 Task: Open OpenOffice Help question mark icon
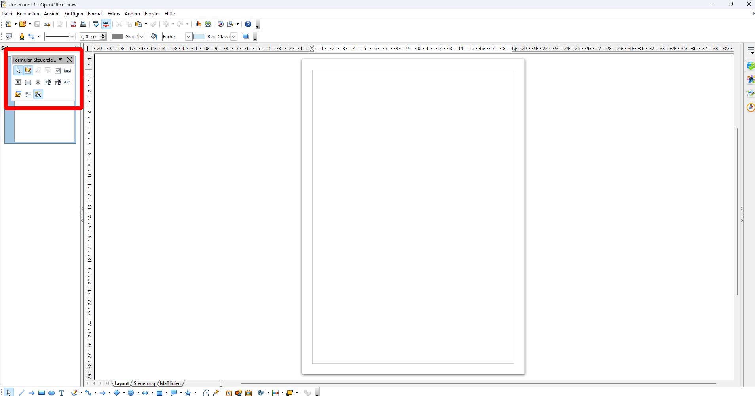coord(248,24)
